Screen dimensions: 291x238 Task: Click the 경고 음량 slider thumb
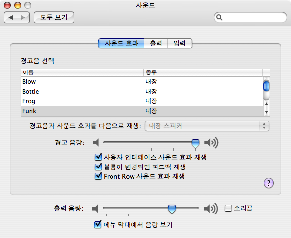[x=195, y=143]
